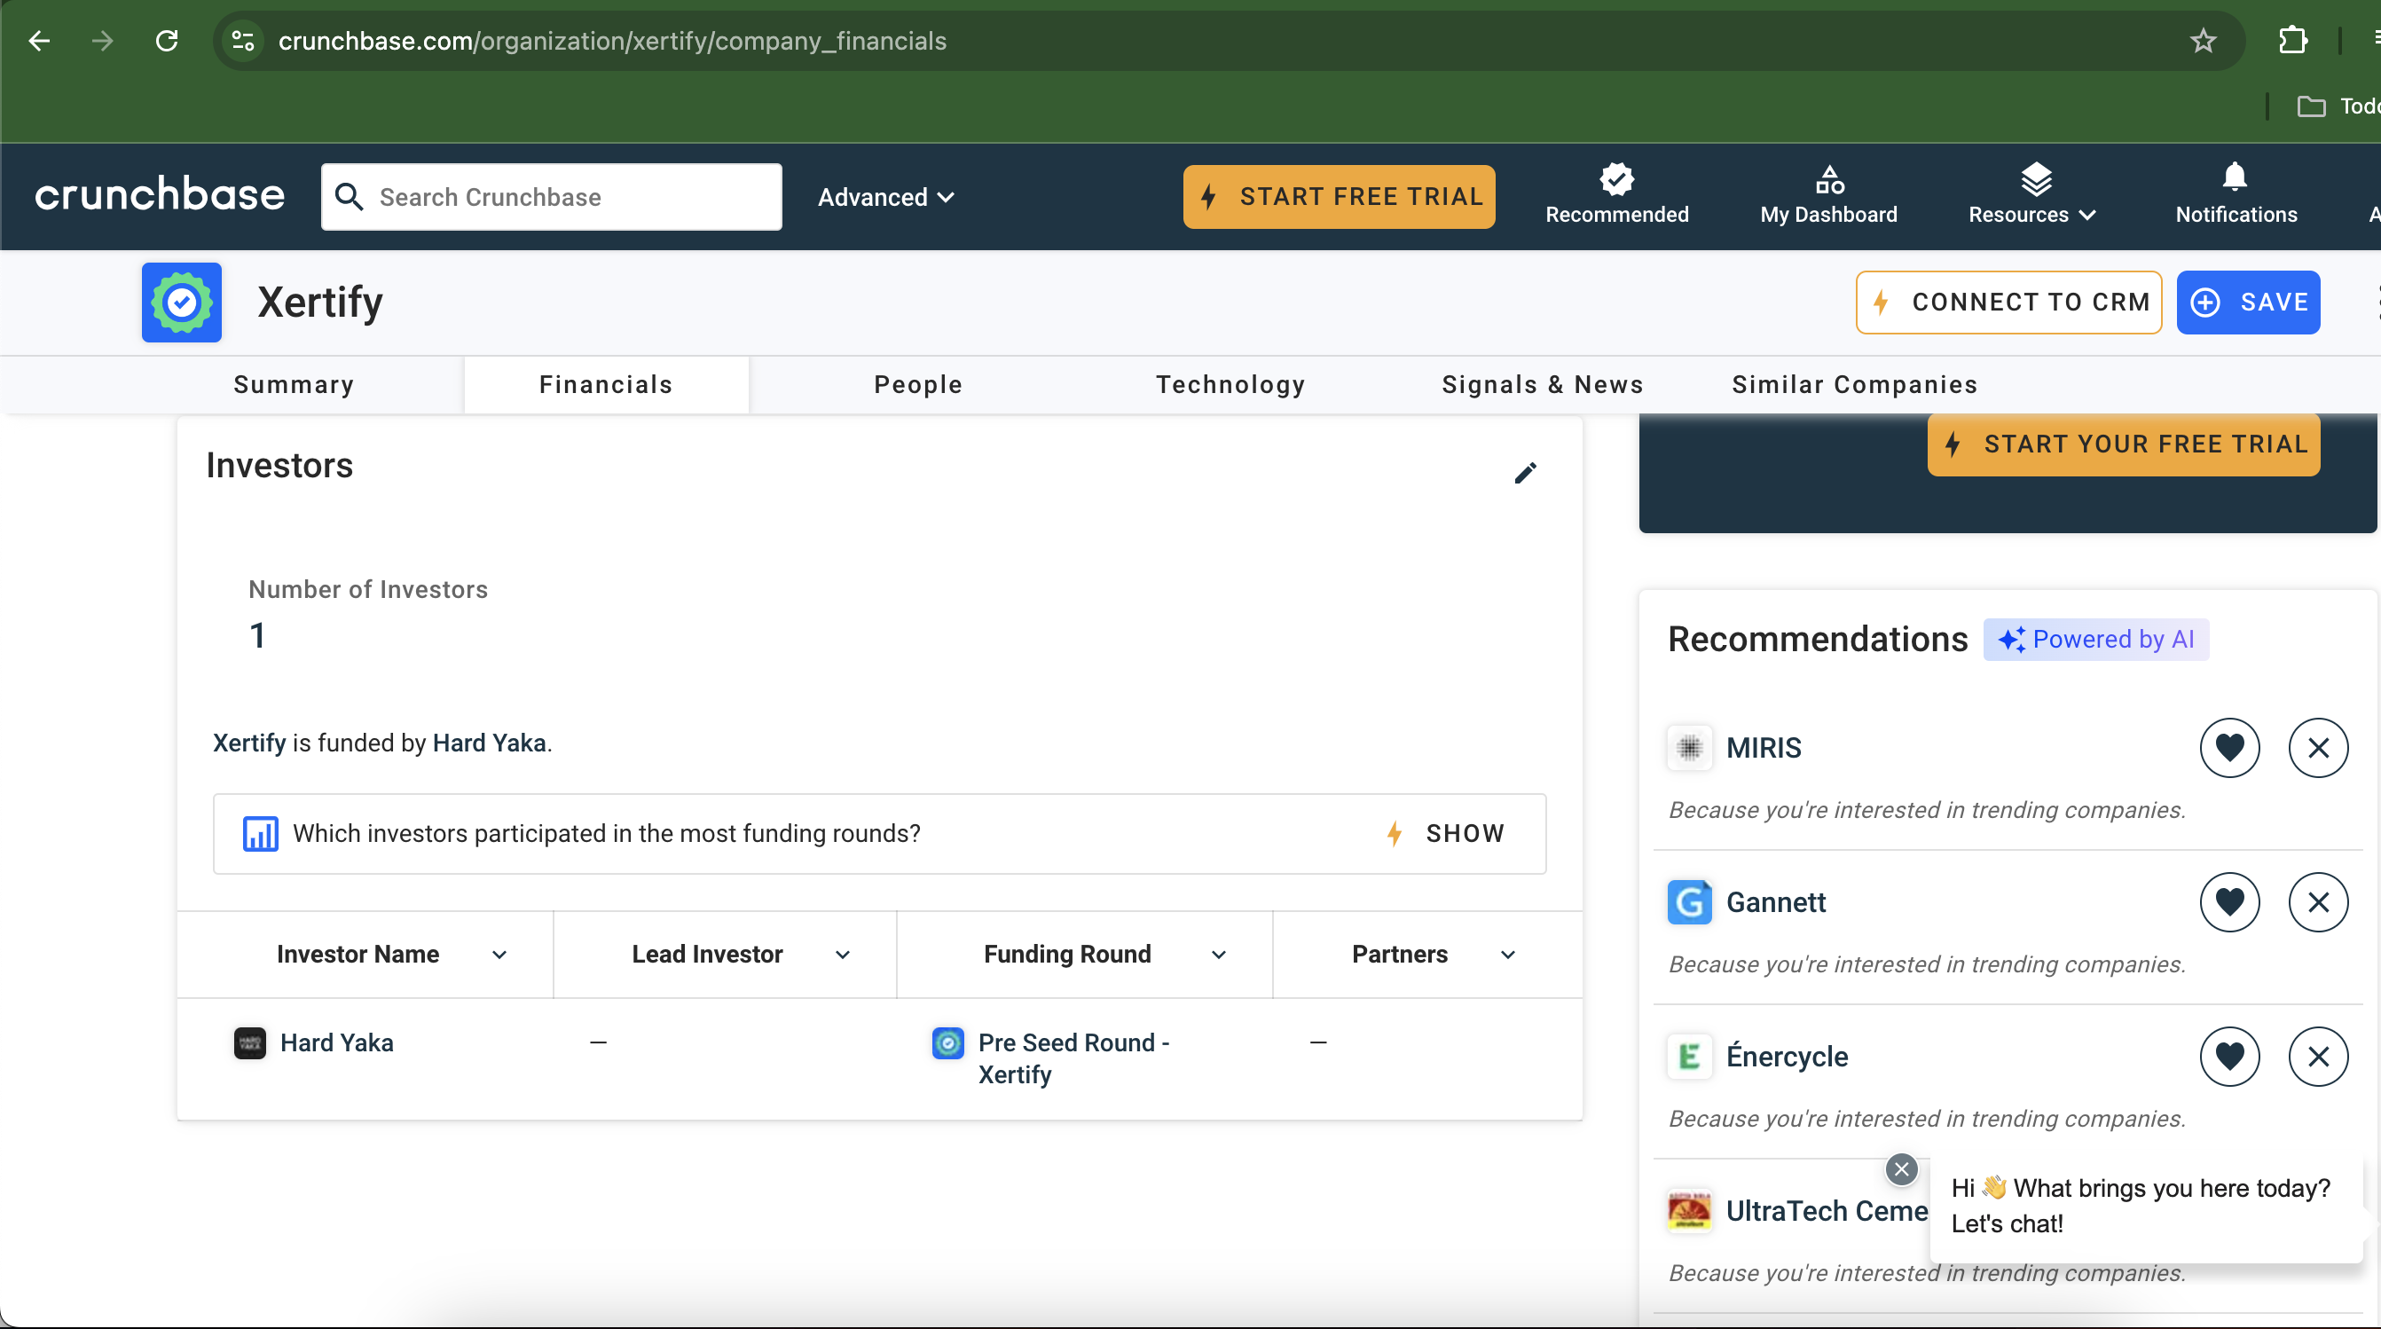Dismiss the Gannett recommendation
The image size is (2381, 1329).
[x=2318, y=902]
